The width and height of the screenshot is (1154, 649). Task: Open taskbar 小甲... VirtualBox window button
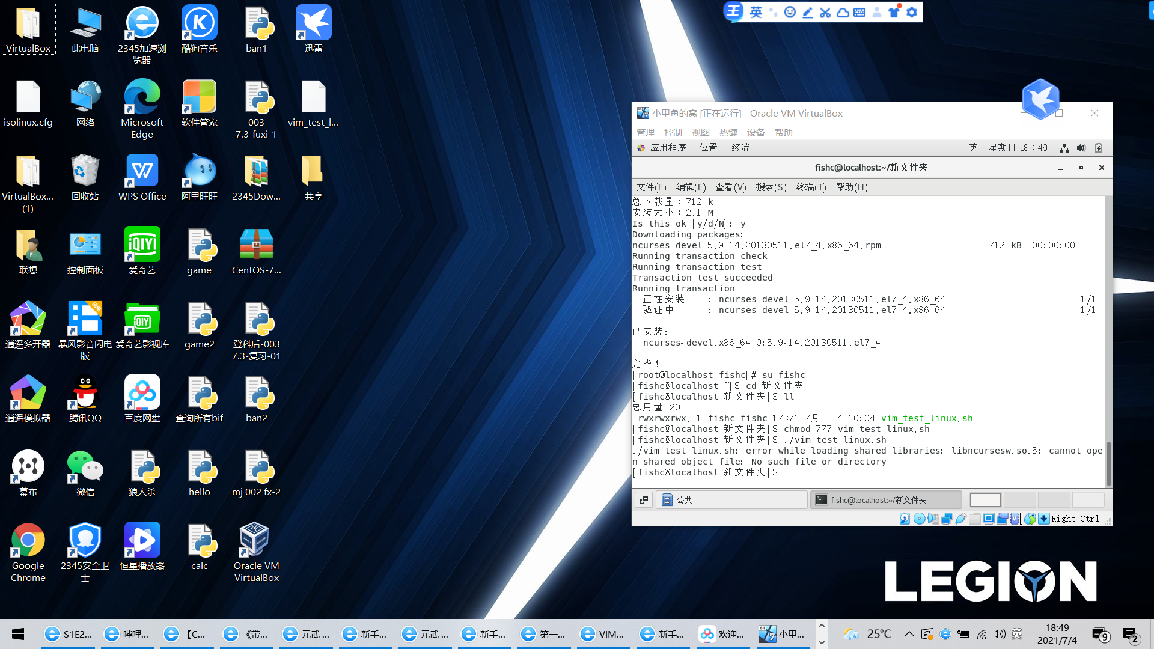pyautogui.click(x=784, y=634)
